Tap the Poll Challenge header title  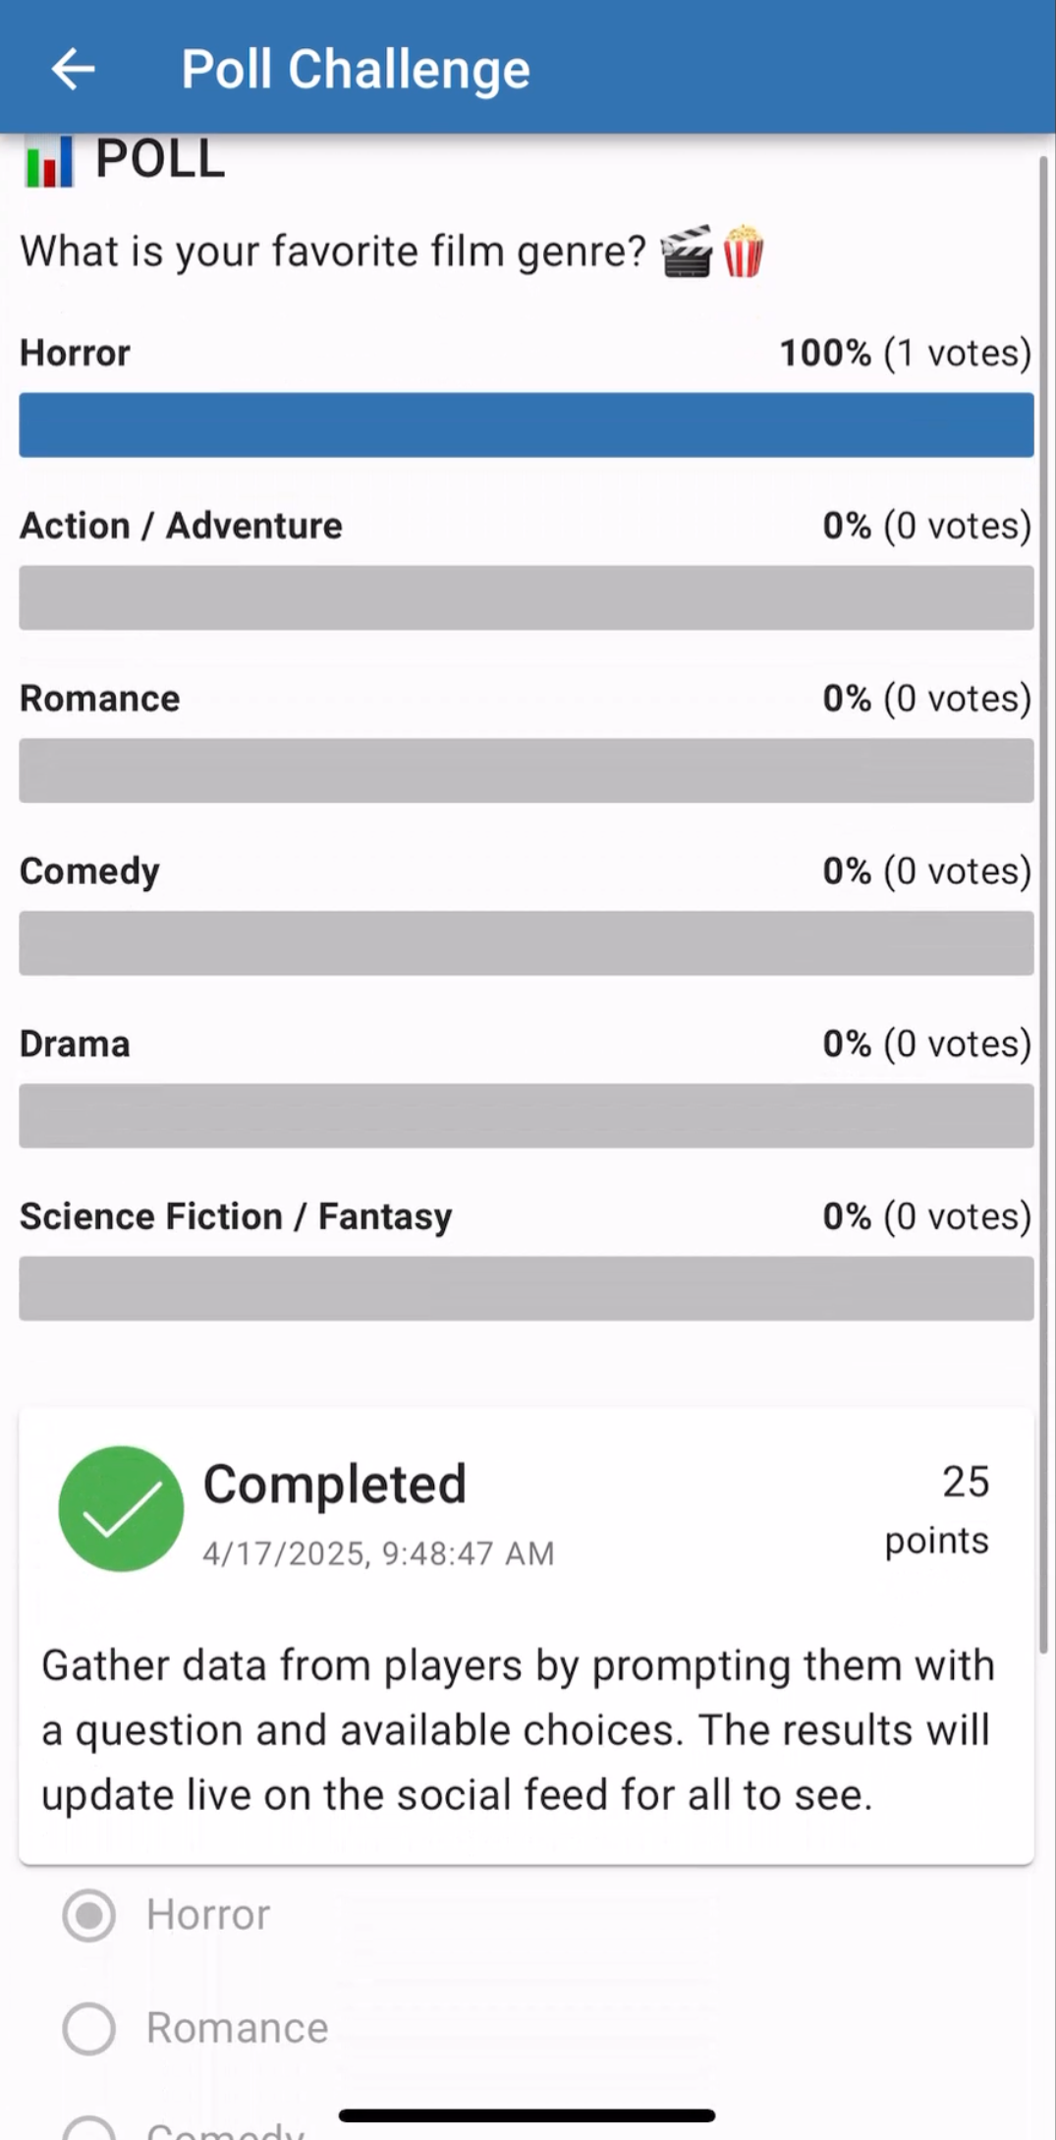point(356,69)
